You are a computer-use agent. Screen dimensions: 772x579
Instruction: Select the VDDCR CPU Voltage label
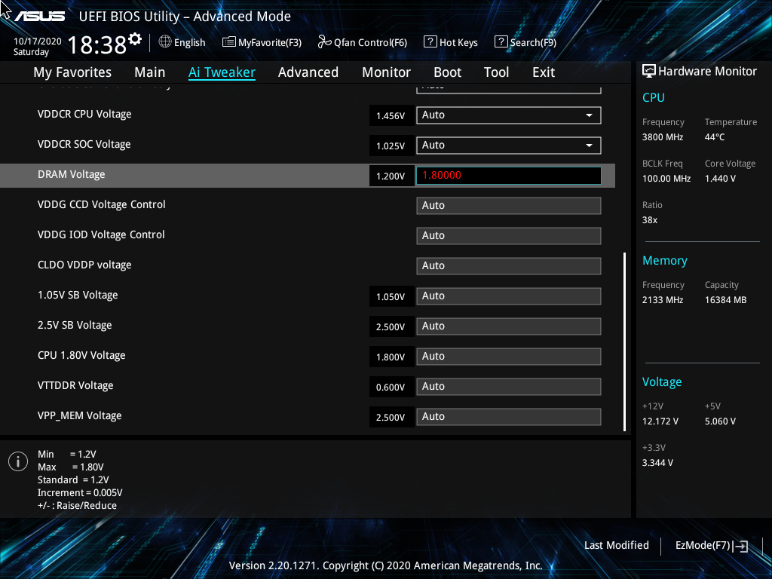tap(84, 114)
